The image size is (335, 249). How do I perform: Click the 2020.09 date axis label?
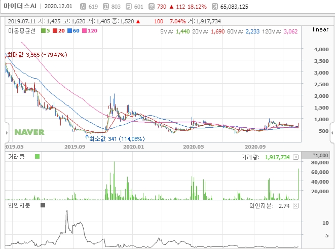[255, 147]
